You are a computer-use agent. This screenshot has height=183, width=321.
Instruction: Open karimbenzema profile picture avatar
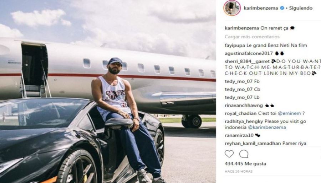232,8
